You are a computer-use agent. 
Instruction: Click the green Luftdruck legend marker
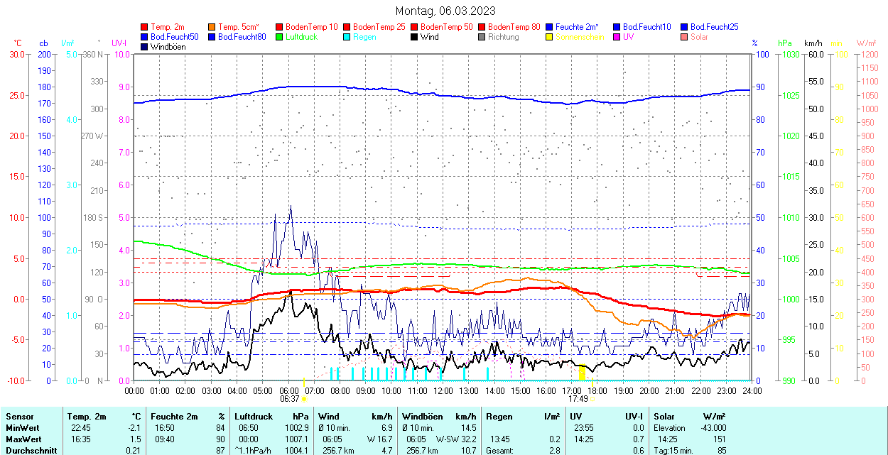(280, 37)
